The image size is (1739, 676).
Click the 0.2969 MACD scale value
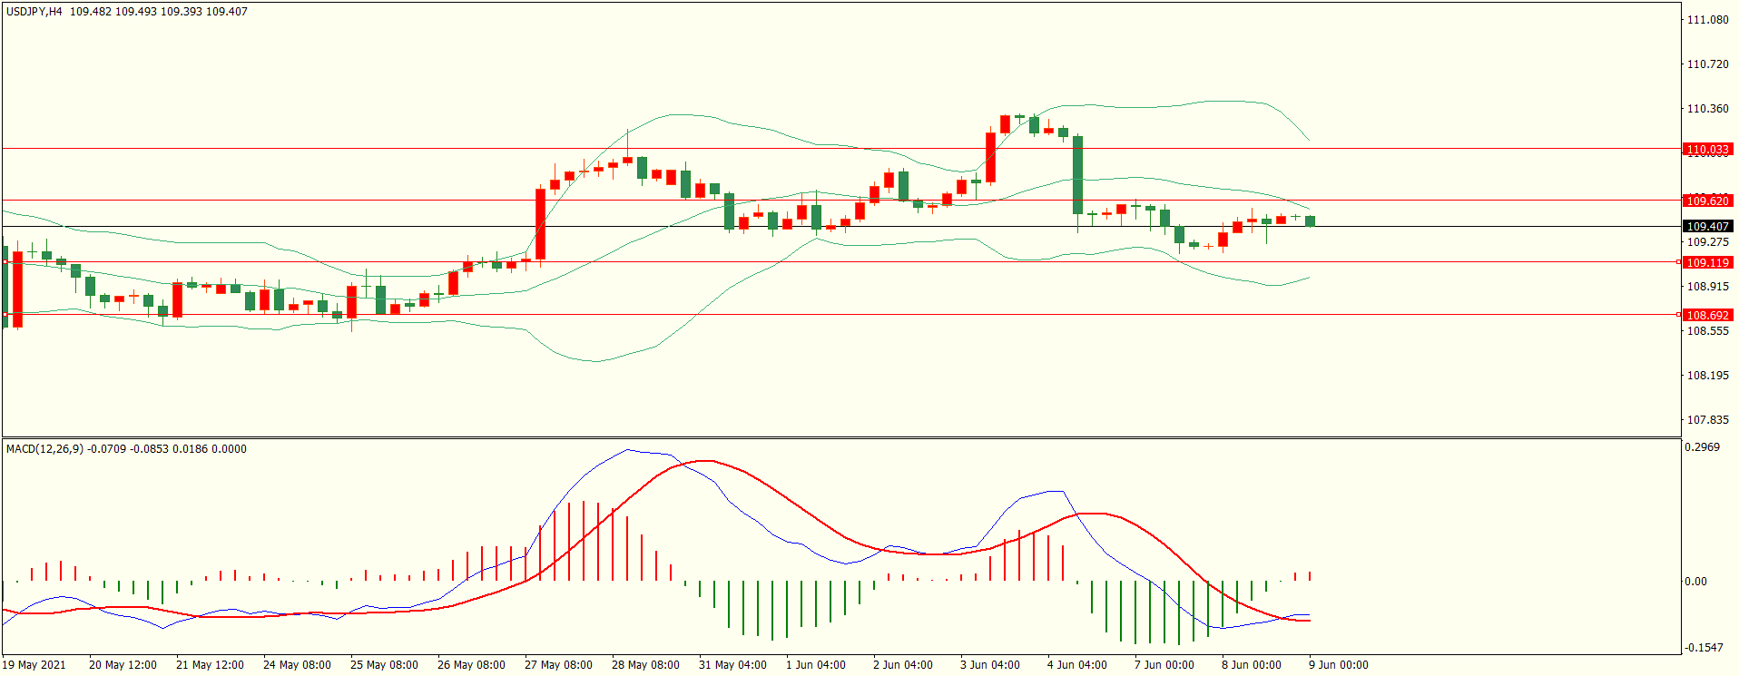(1702, 447)
